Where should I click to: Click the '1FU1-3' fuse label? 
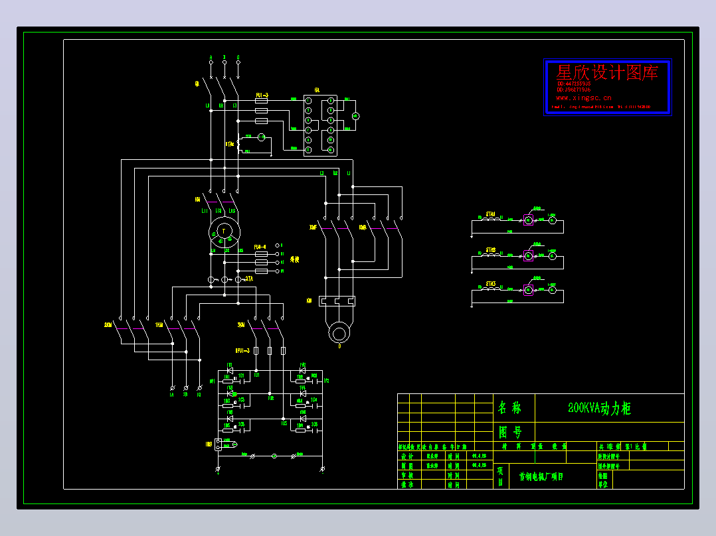click(242, 350)
